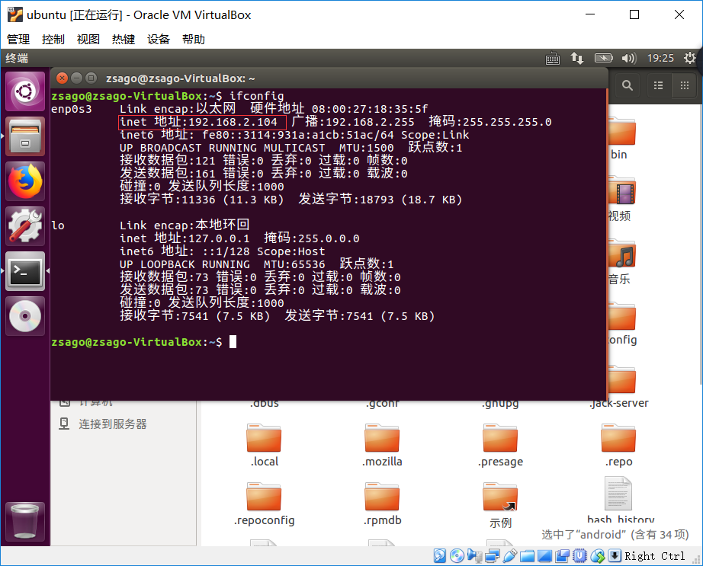Click the audio status icon in VirtualBox bar
The height and width of the screenshot is (566, 703).
click(x=474, y=555)
